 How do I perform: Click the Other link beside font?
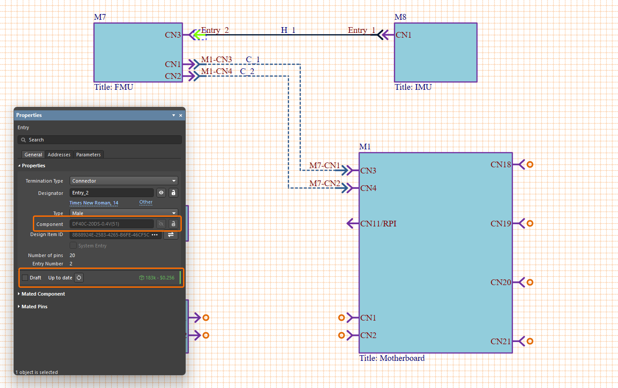[x=146, y=202]
